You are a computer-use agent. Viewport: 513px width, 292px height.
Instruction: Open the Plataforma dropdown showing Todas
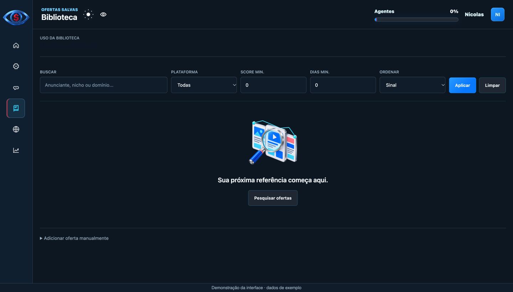click(204, 85)
